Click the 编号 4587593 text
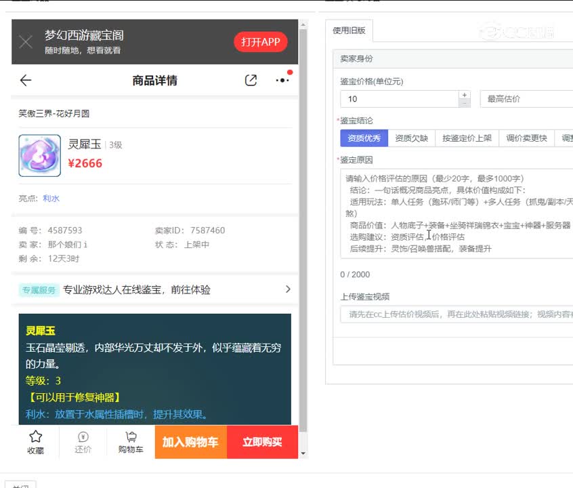Viewport: 573px width, 488px height. click(x=50, y=230)
